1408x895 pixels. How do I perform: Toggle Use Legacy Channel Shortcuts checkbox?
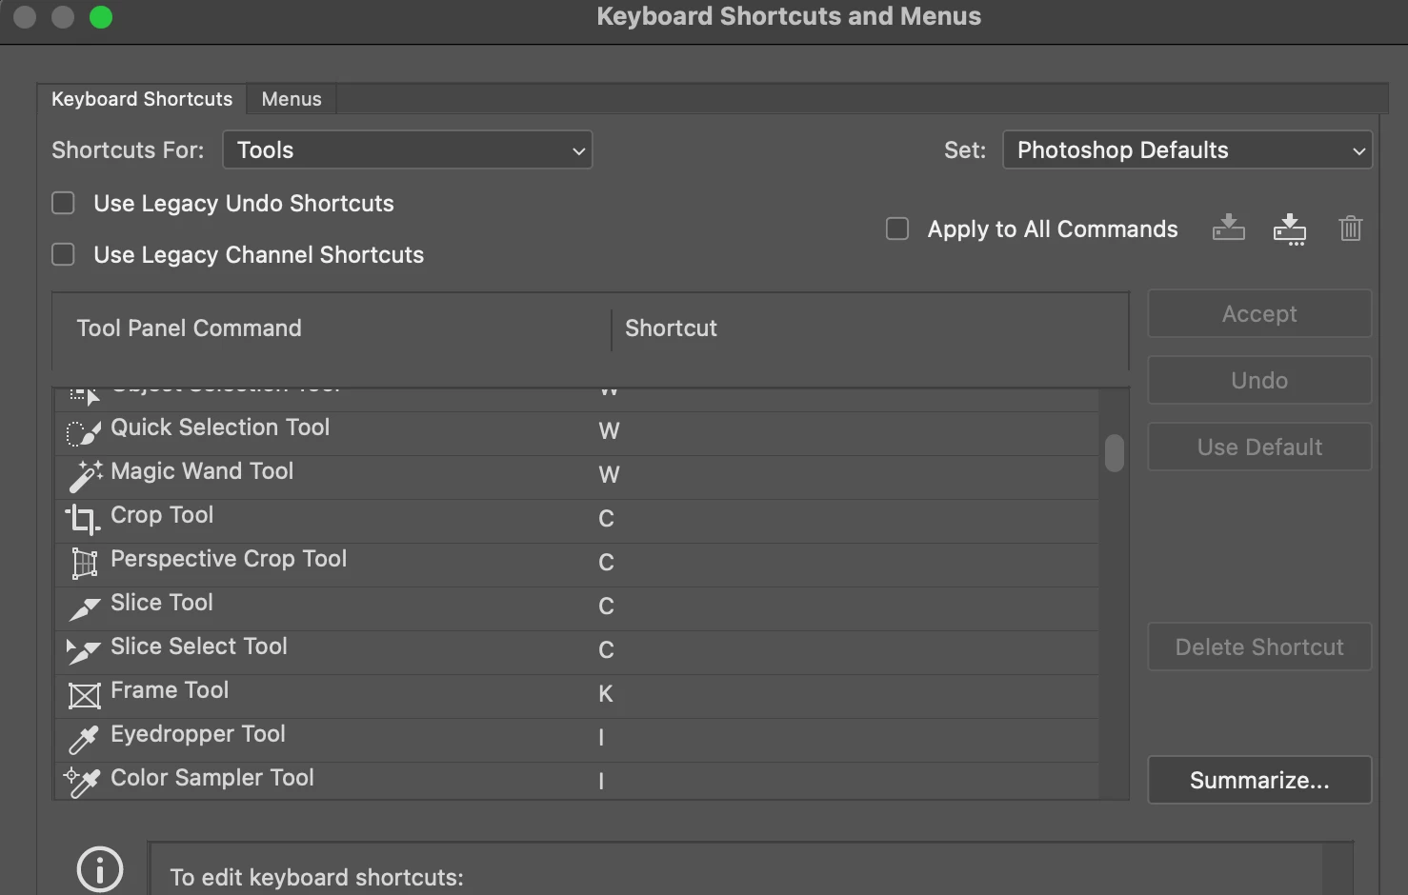(x=63, y=254)
